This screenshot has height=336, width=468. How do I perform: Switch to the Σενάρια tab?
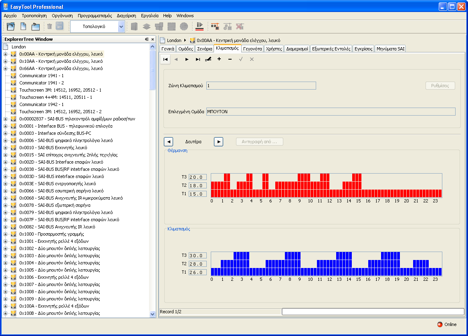204,49
